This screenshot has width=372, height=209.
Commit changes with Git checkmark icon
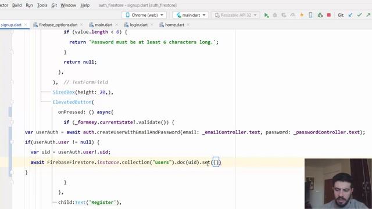click(x=359, y=15)
